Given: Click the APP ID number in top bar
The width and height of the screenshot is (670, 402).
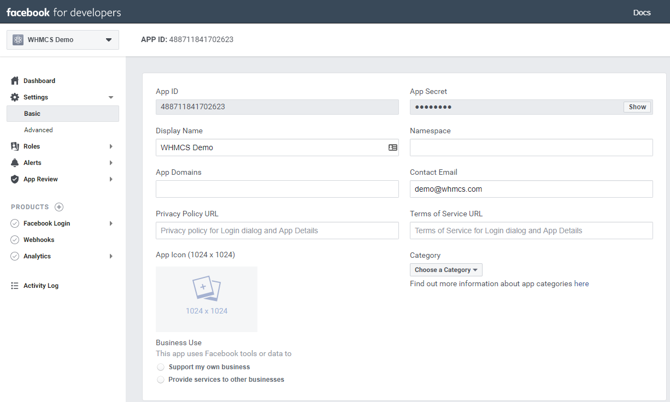Looking at the screenshot, I should (201, 40).
